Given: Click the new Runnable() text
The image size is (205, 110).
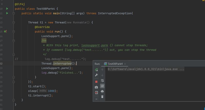Looking at the screenshot, I should tap(78, 23).
